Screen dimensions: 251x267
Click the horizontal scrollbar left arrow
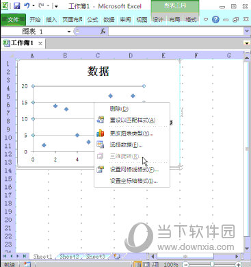(153, 257)
